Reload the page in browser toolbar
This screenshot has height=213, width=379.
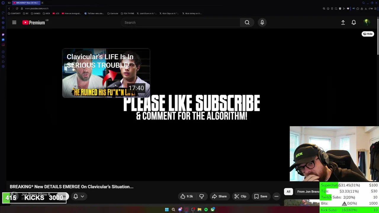pyautogui.click(x=17, y=9)
